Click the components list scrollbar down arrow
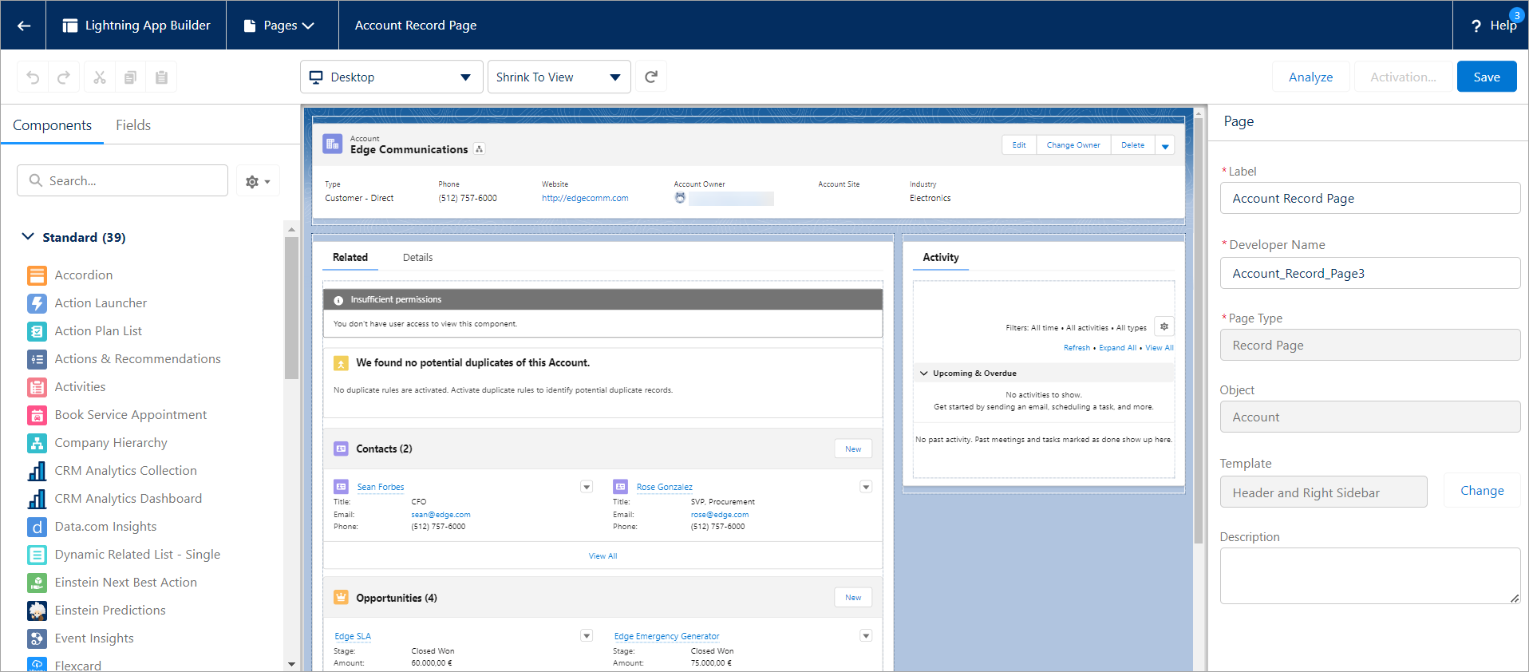This screenshot has height=672, width=1529. [291, 664]
